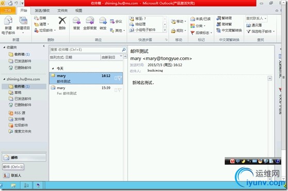
Task: Collapse the 今天 (Today) group
Action: coord(53,69)
